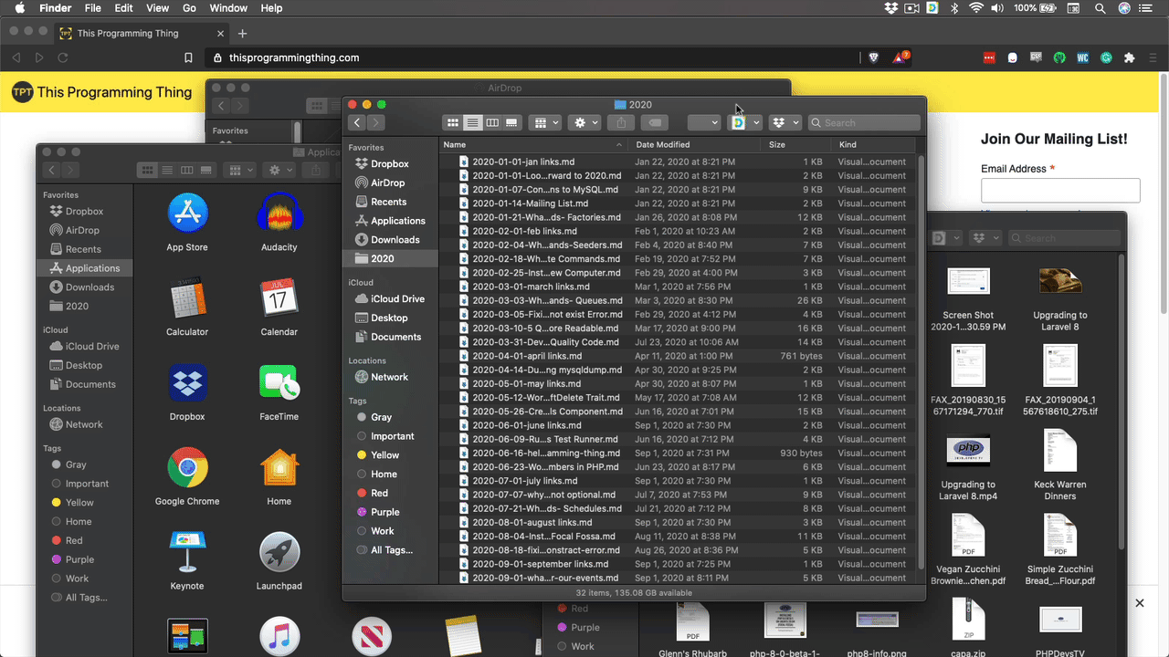This screenshot has width=1169, height=657.
Task: Switch the 2020 folder to gallery view
Action: [x=511, y=122]
